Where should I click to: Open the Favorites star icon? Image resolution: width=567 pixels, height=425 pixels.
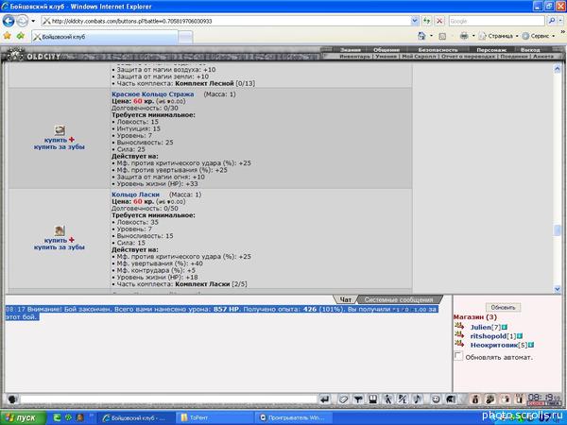(8, 36)
